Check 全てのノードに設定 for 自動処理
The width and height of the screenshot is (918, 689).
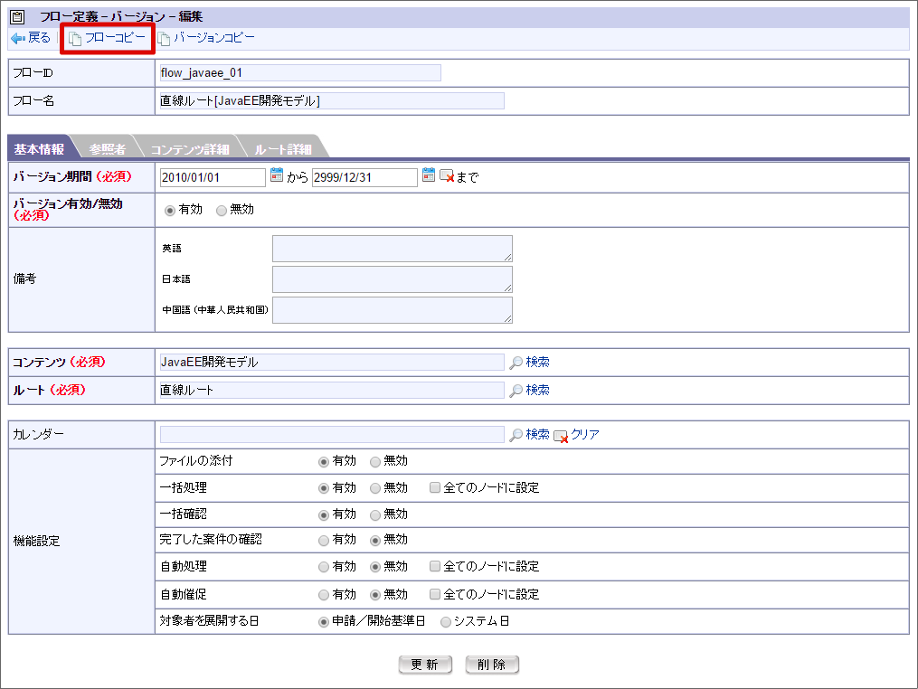[x=435, y=566]
